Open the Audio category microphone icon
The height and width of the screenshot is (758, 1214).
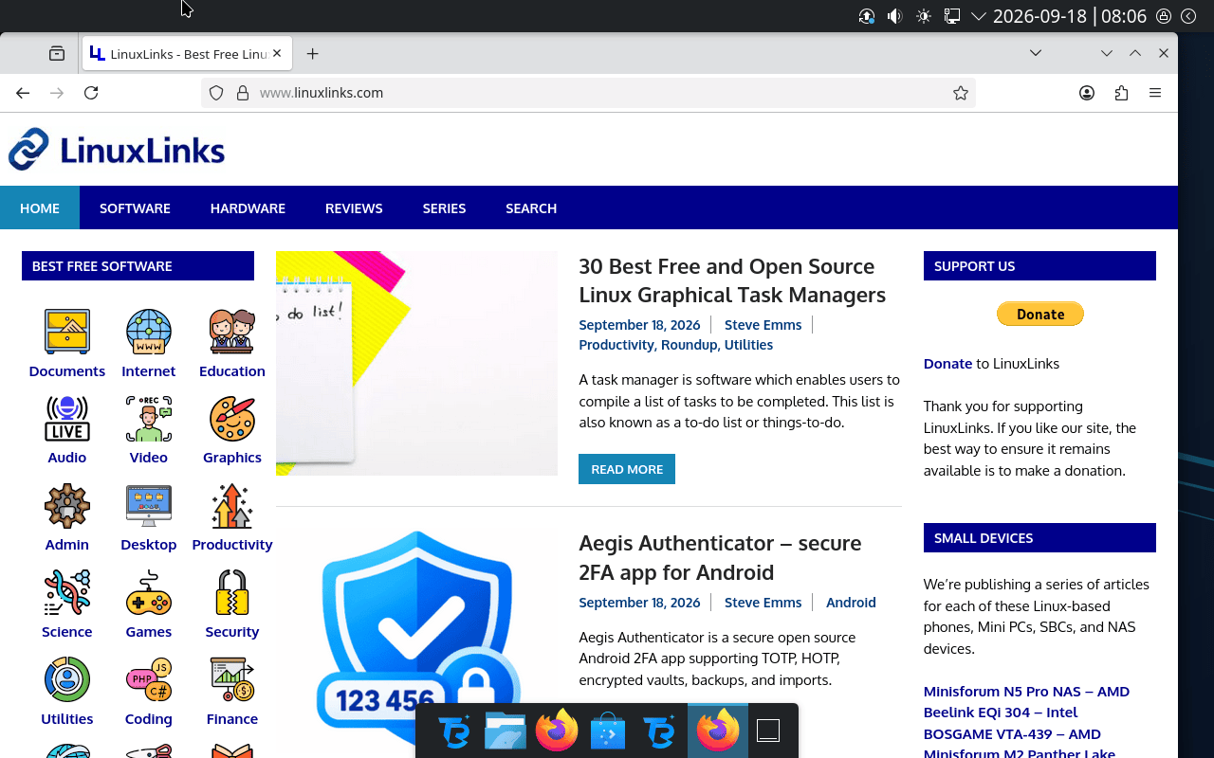(67, 419)
